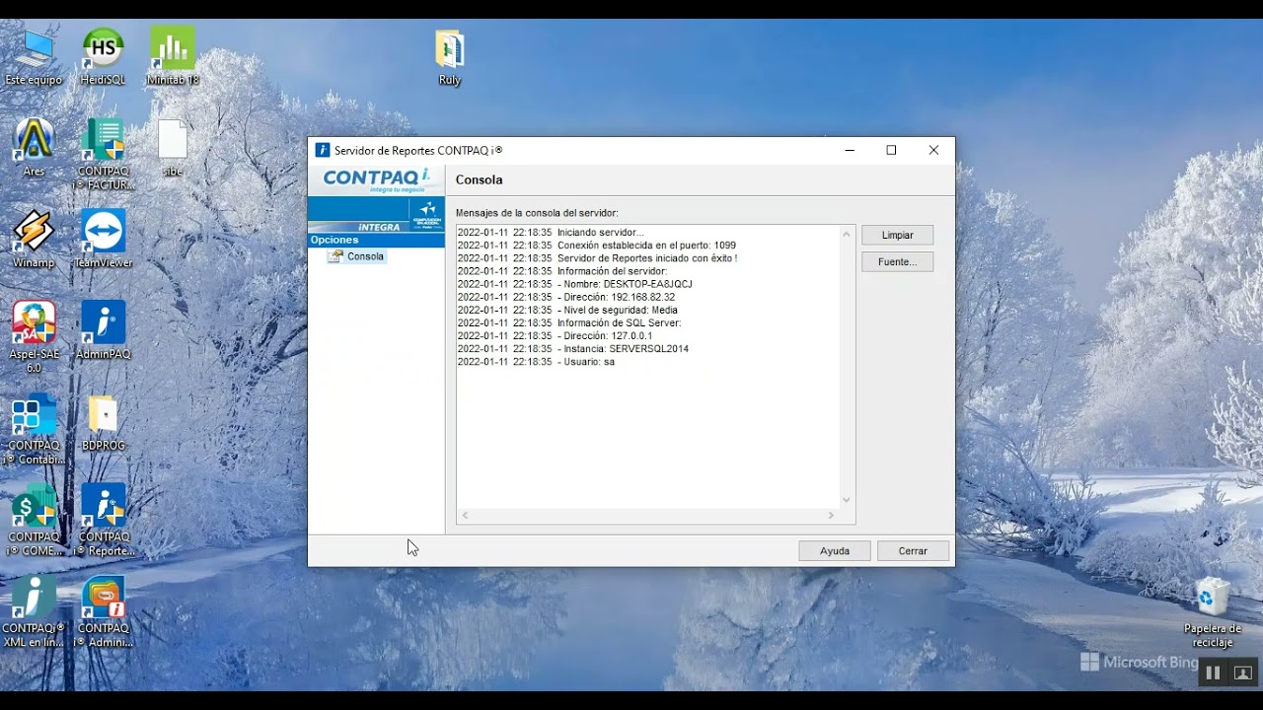The width and height of the screenshot is (1263, 710).
Task: Select Consola in the Opciones tree
Action: pos(365,256)
